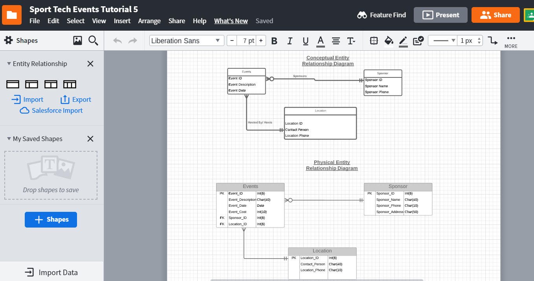Open the What's New menu
The height and width of the screenshot is (281, 534).
(x=231, y=21)
